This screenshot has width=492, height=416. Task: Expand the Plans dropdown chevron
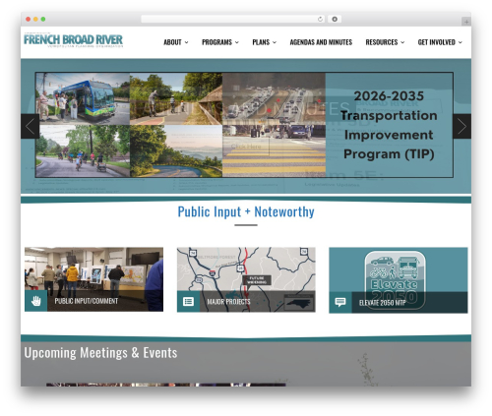point(275,42)
